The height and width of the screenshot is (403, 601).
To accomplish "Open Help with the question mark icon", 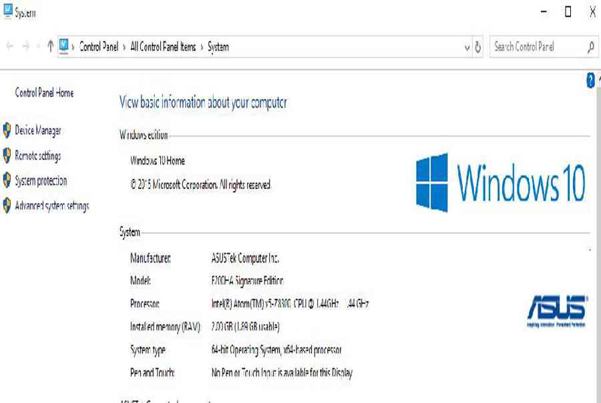I will click(x=591, y=80).
